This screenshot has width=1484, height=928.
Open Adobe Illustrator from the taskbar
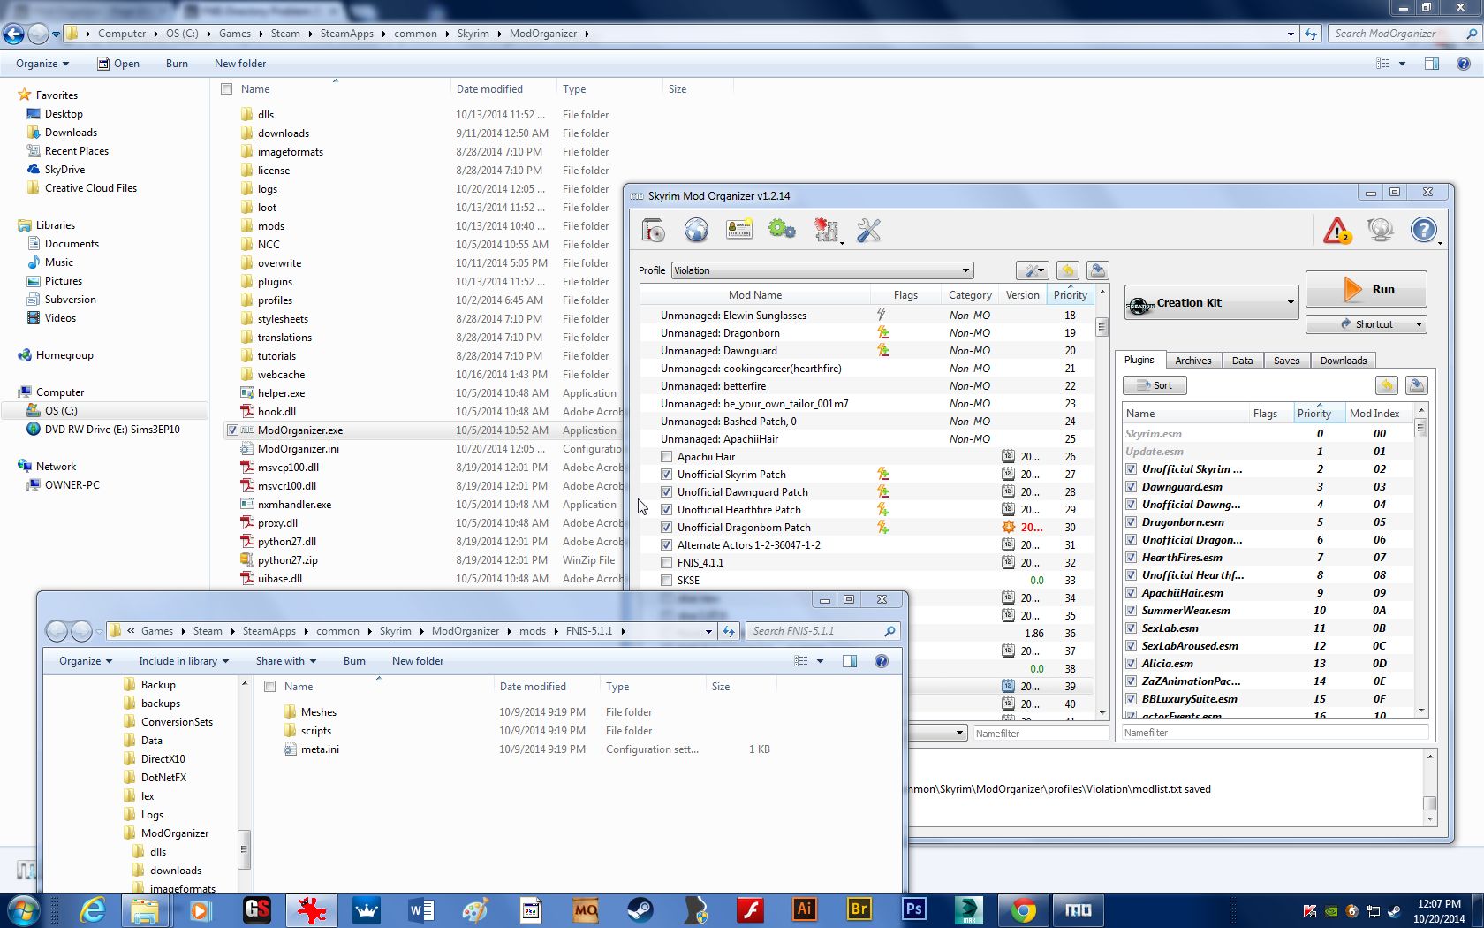click(x=805, y=909)
